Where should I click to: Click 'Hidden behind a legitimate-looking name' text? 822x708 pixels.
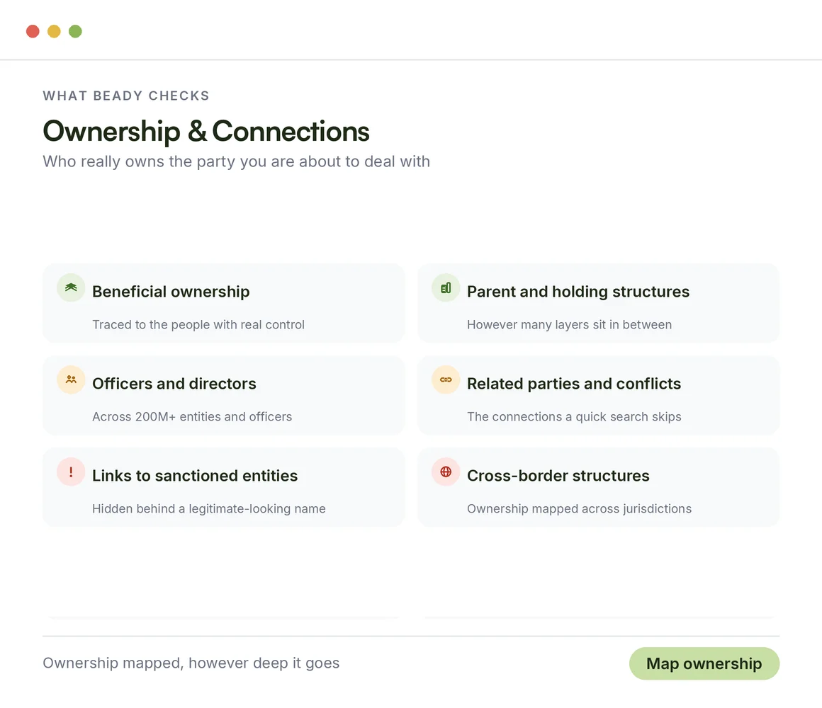(208, 509)
